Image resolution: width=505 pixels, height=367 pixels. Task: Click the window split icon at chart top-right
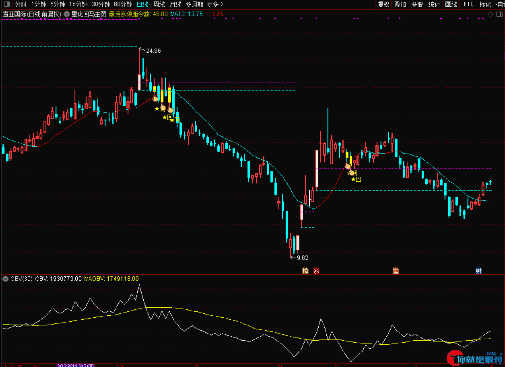499,14
